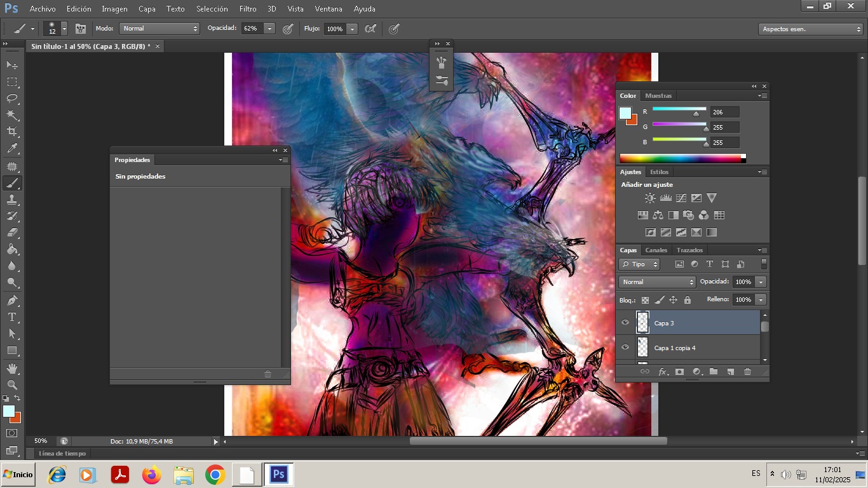
Task: Open the Capa menu
Action: [x=147, y=9]
